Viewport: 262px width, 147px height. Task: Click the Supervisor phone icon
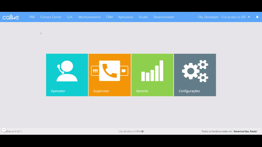[x=109, y=71]
